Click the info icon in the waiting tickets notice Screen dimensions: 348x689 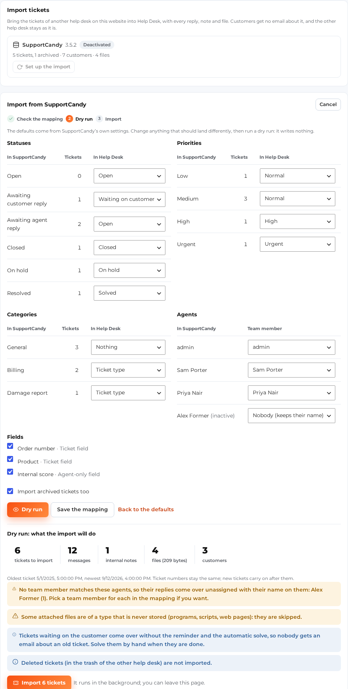click(14, 634)
